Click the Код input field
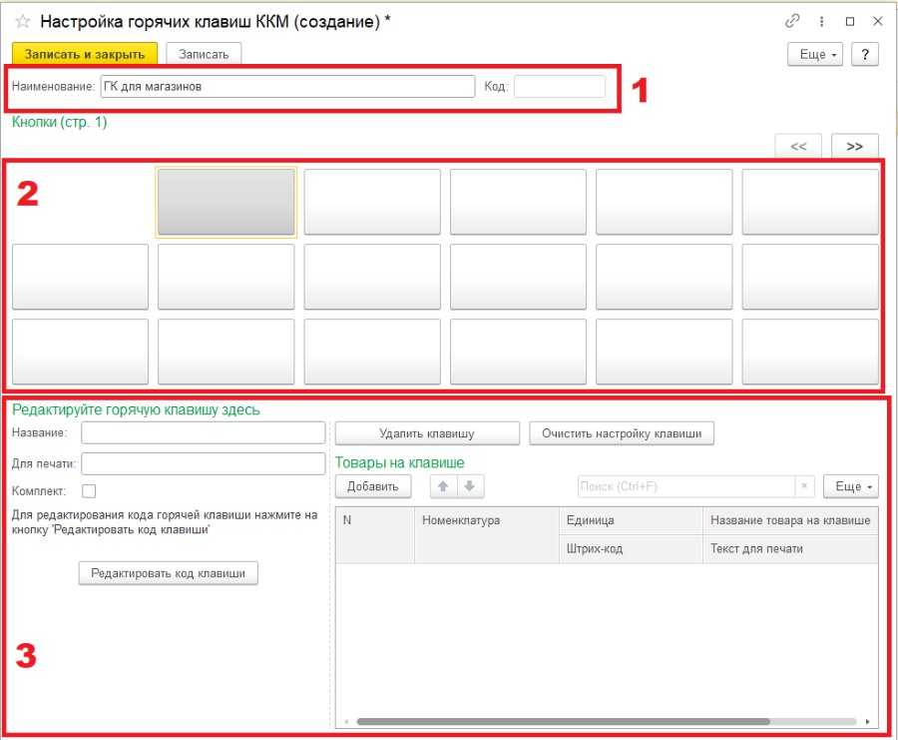 [x=560, y=87]
